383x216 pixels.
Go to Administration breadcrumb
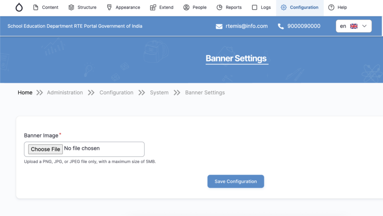65,93
